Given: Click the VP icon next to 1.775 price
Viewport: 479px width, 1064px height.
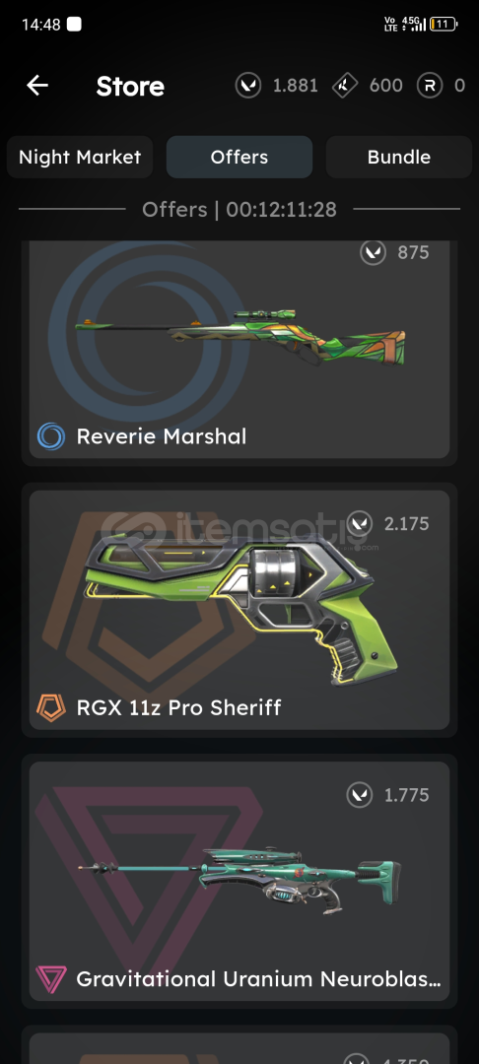Looking at the screenshot, I should click(360, 795).
